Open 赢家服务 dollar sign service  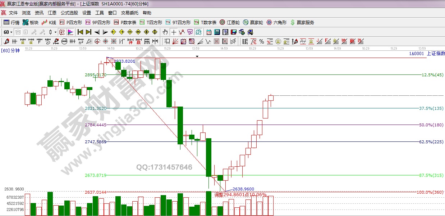pos(302,22)
